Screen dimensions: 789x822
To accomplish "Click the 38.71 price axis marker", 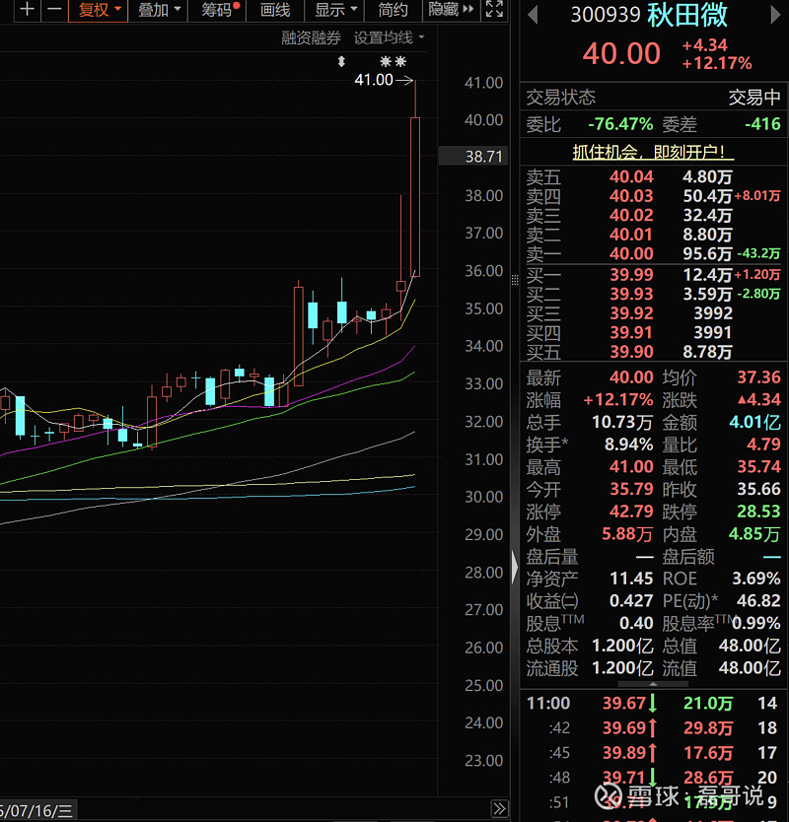I will [473, 157].
